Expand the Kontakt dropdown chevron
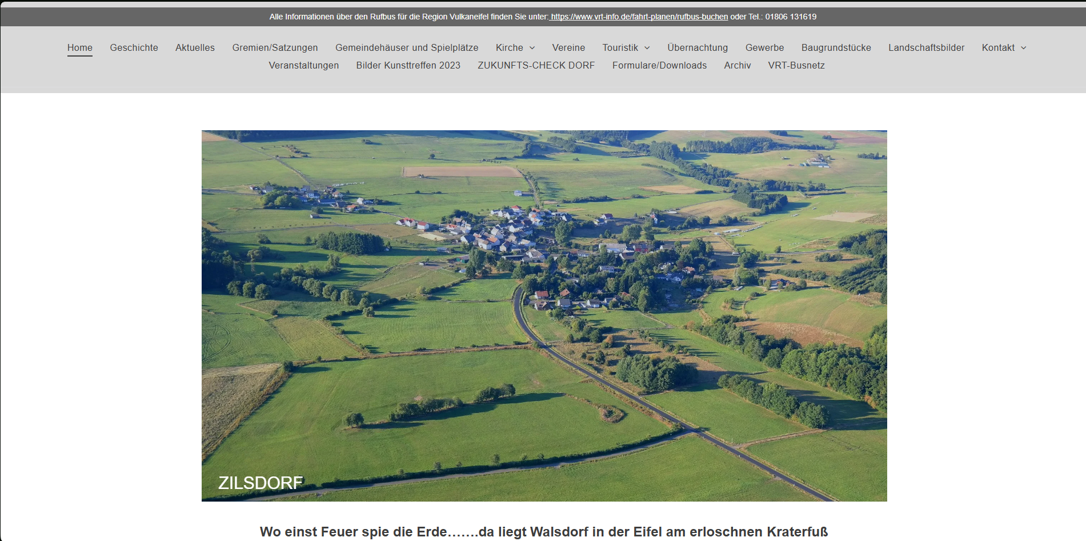1086x541 pixels. point(1023,48)
